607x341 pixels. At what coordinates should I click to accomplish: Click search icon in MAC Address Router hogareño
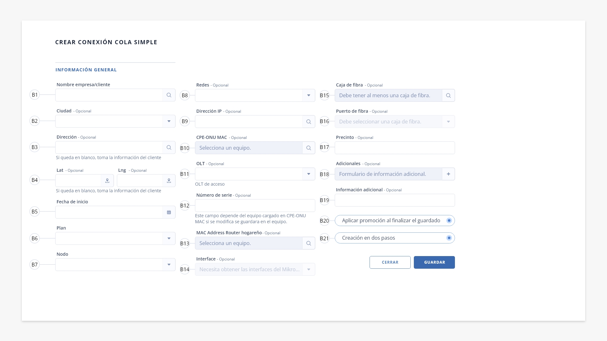click(x=309, y=243)
